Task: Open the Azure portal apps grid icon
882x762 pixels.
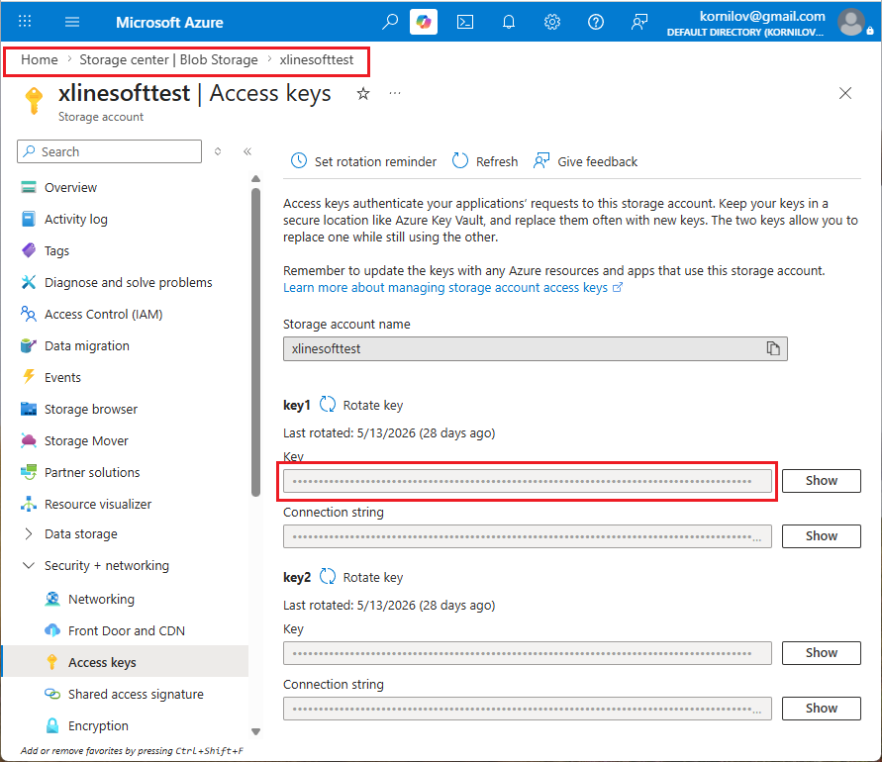Action: (x=25, y=22)
